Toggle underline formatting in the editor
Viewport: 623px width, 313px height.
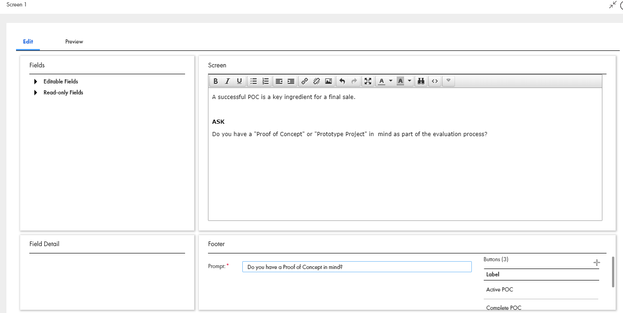tap(239, 81)
